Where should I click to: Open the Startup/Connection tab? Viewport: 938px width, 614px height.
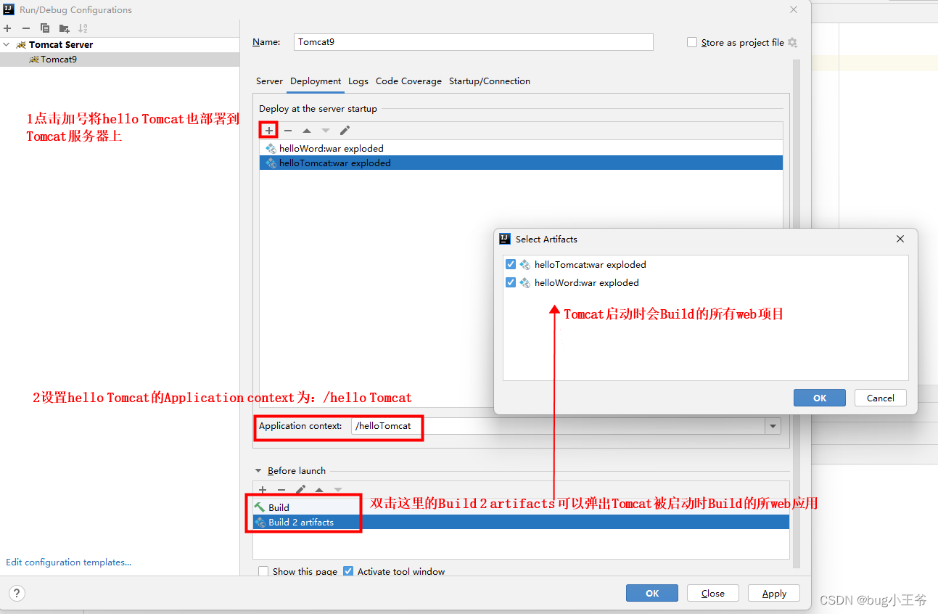pyautogui.click(x=490, y=81)
